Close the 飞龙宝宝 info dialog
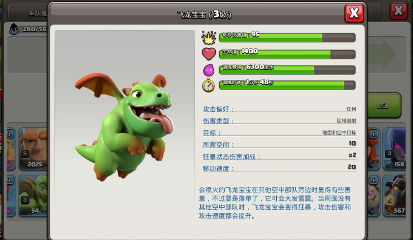Screen dimensions: 413x240 coord(354,13)
